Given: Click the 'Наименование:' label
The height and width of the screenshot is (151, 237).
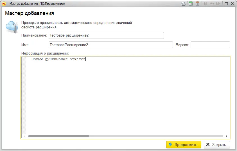Looking at the screenshot, I should click(34, 35).
